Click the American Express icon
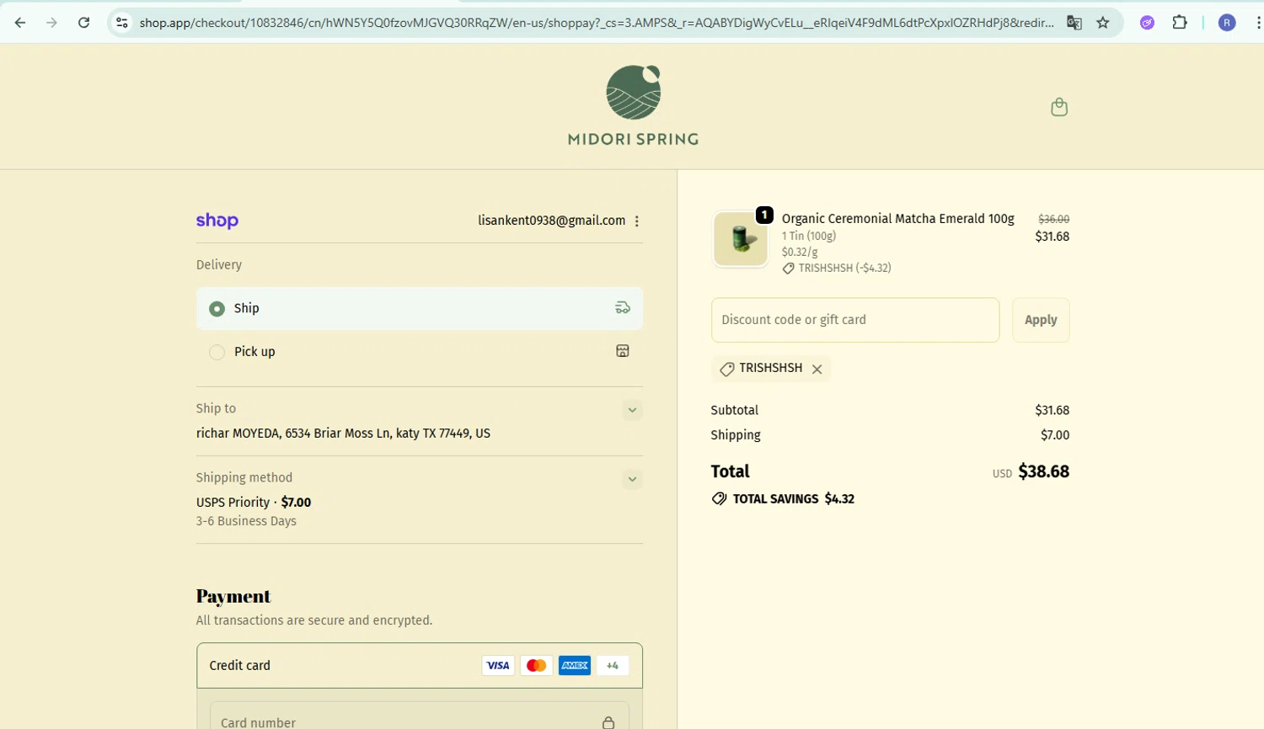This screenshot has width=1264, height=729. click(575, 665)
